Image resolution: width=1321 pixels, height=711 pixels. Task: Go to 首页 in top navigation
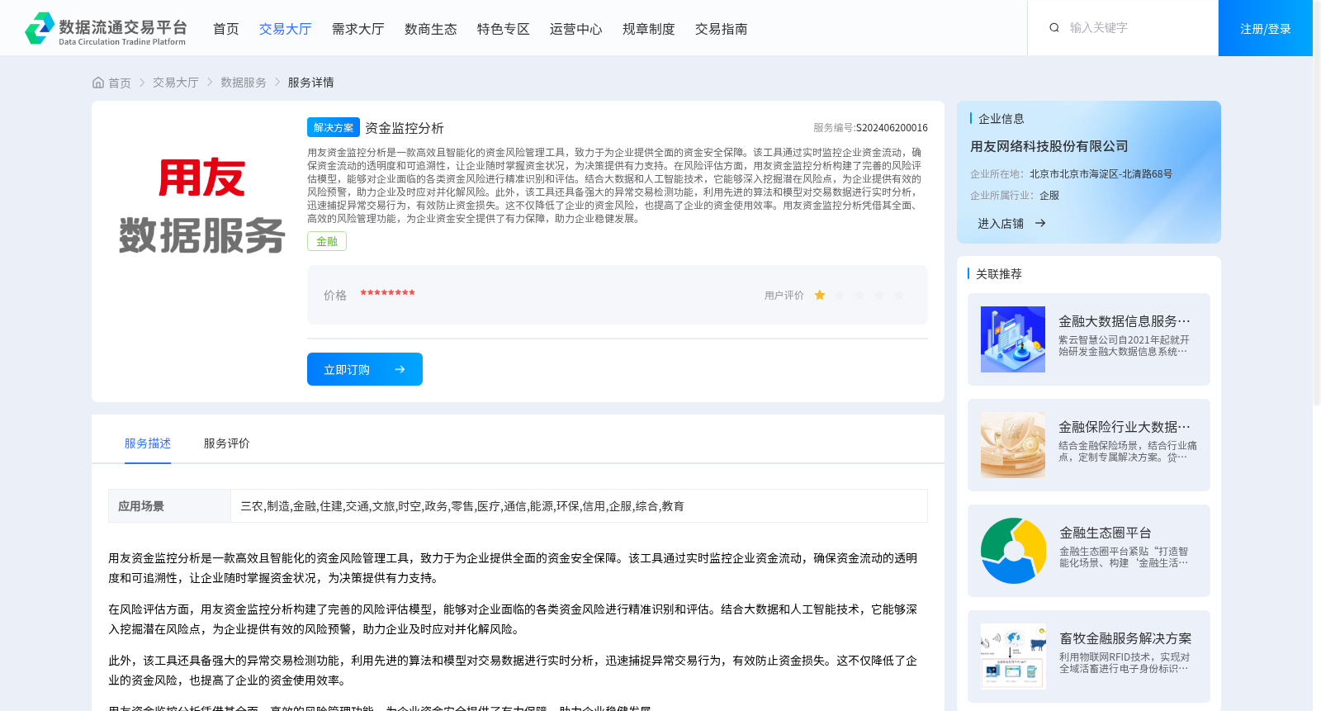click(x=226, y=29)
